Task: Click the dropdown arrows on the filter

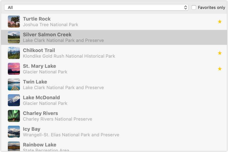Action: coord(186,7)
